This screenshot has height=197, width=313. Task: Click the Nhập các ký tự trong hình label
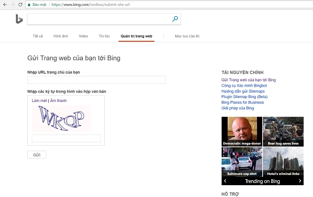point(67,92)
